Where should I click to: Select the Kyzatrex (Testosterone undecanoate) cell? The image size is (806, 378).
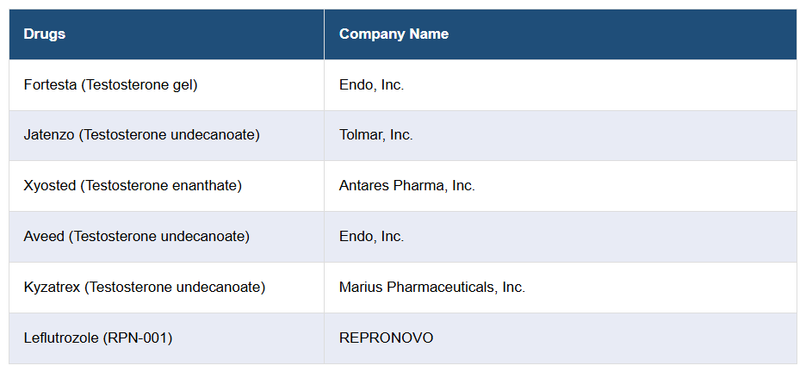[x=145, y=288]
